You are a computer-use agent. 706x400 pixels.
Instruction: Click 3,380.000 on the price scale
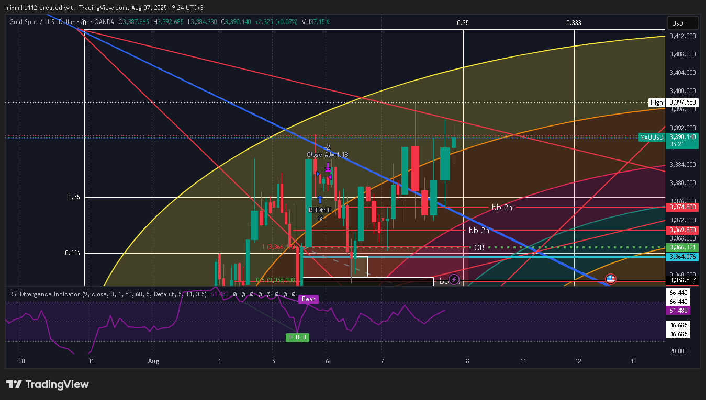[x=682, y=183]
